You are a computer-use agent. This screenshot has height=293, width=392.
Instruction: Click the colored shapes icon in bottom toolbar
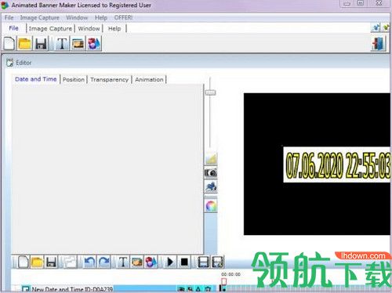tap(151, 262)
